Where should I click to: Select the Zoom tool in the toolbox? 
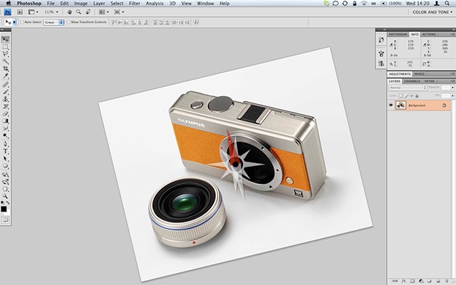[x=6, y=197]
